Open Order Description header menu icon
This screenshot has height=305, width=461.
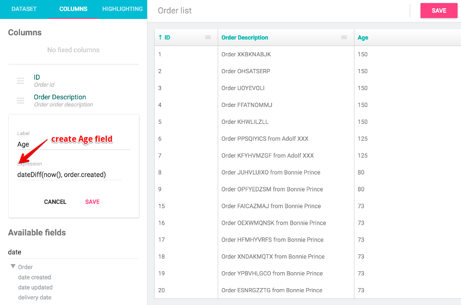point(344,37)
